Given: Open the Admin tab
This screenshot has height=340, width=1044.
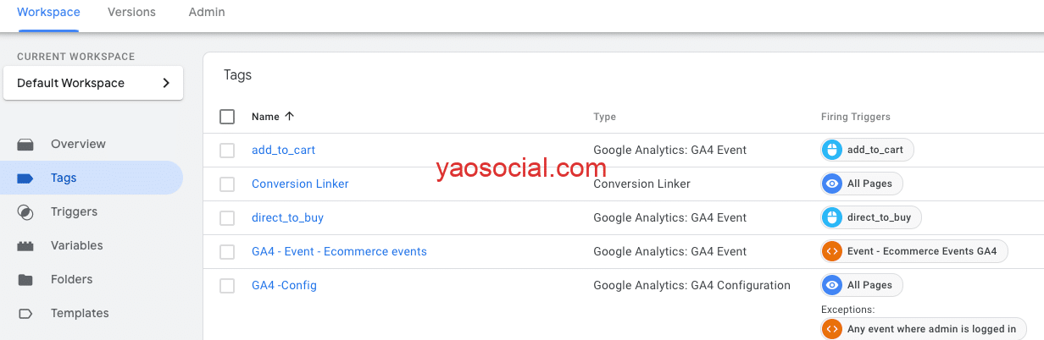Looking at the screenshot, I should 207,13.
